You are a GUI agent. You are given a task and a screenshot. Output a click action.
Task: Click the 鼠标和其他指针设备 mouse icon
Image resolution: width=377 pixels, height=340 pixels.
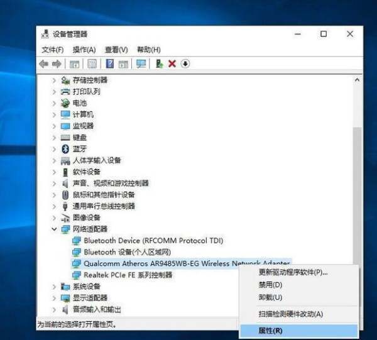[65, 195]
